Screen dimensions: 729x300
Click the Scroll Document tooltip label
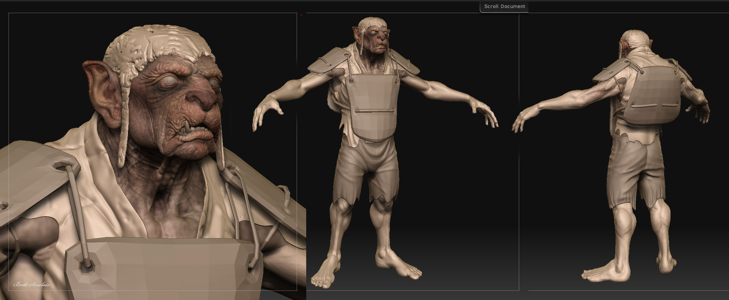[x=504, y=7]
